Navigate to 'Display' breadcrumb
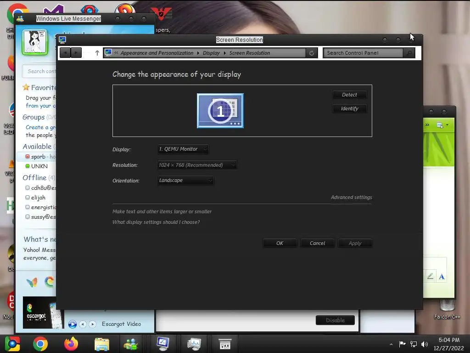This screenshot has width=470, height=353. click(x=211, y=53)
